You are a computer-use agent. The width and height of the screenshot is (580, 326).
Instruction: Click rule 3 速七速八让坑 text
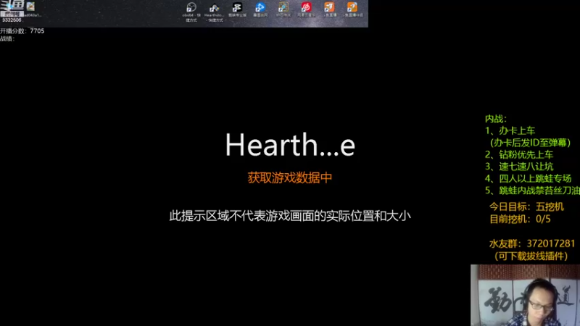pyautogui.click(x=519, y=167)
